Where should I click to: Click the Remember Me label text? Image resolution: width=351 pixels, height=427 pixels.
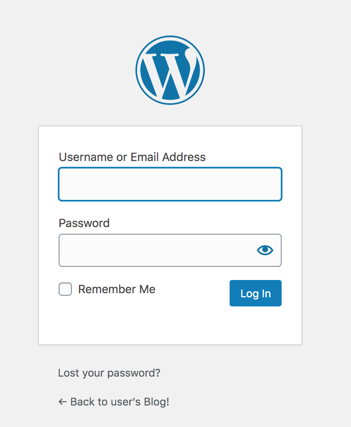tap(117, 289)
